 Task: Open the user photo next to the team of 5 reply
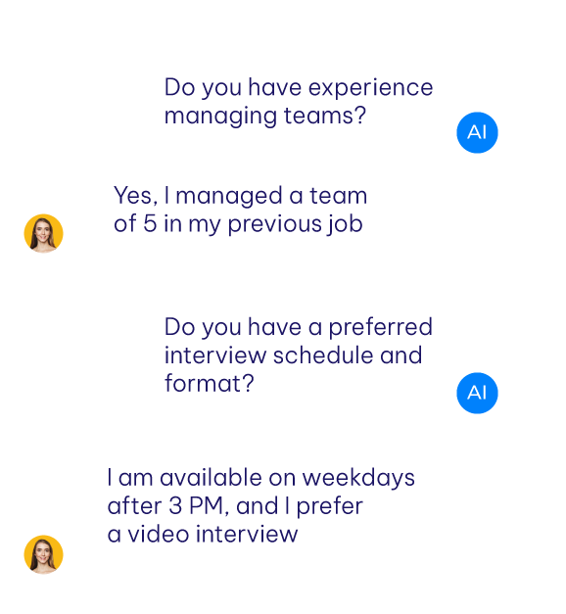43,233
